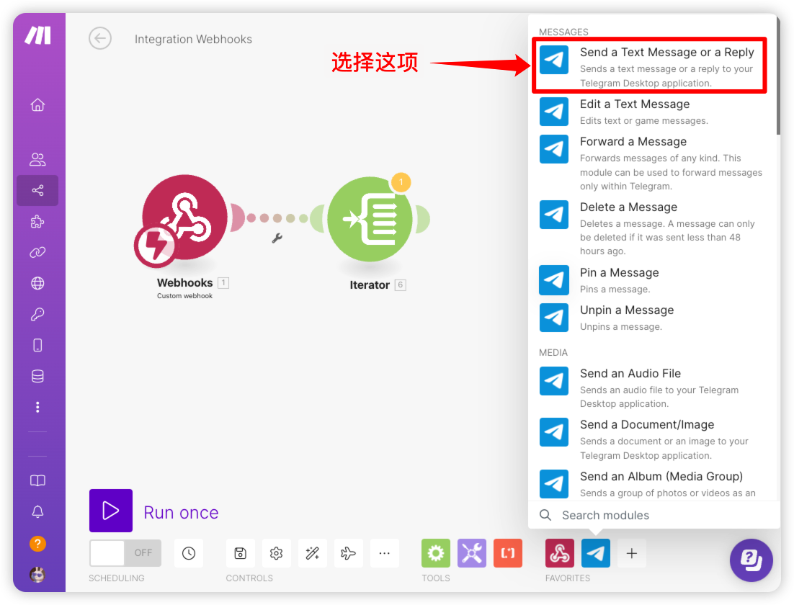Click the orange bubble on Iterator
This screenshot has height=605, width=794.
click(x=401, y=181)
